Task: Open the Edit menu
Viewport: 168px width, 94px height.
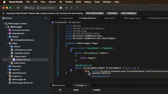Action: [x=35, y=2]
